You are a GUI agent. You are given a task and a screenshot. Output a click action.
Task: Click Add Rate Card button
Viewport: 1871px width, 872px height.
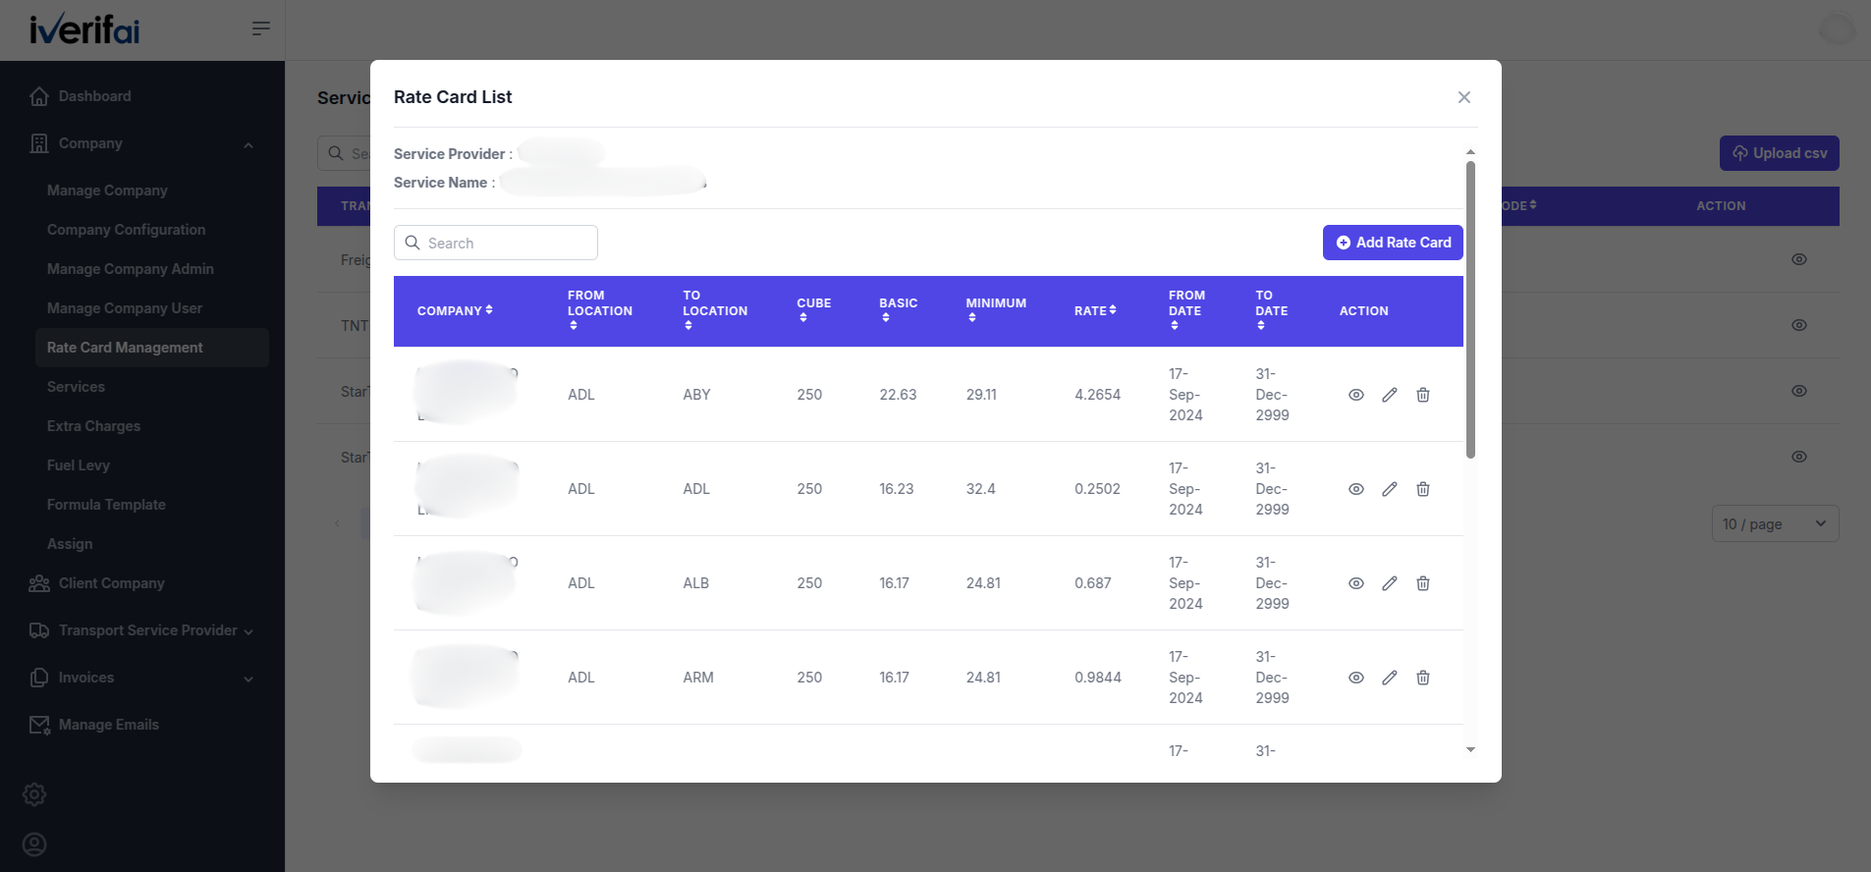1393,243
